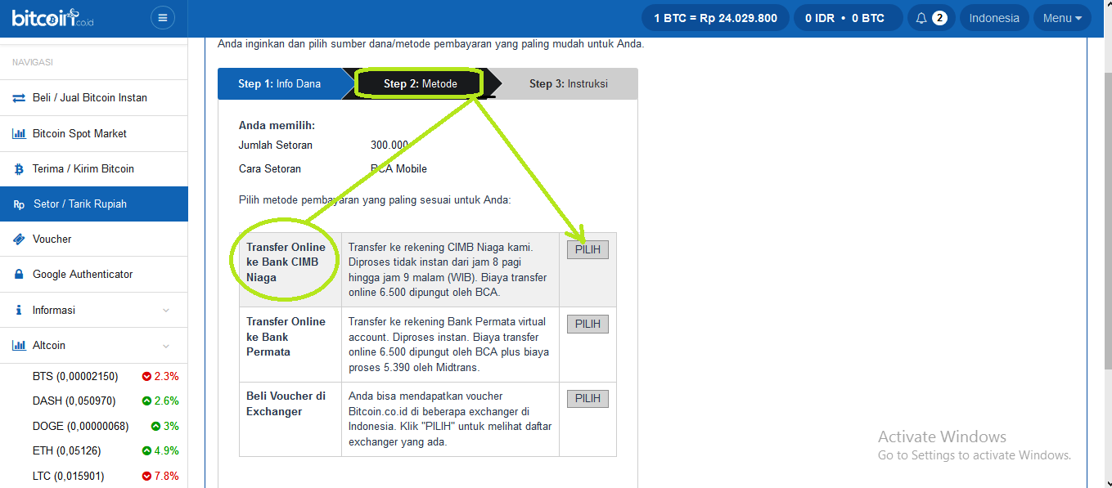This screenshot has width=1112, height=488.
Task: Click 'Transfer Online ke Bank CIMB Niaga' text
Action: (286, 262)
